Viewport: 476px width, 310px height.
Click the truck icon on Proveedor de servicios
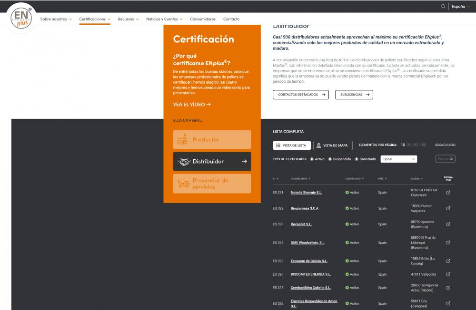click(183, 183)
